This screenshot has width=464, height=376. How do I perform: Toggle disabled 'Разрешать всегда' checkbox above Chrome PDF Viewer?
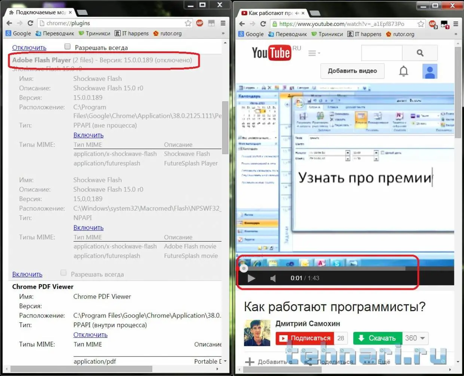64,273
